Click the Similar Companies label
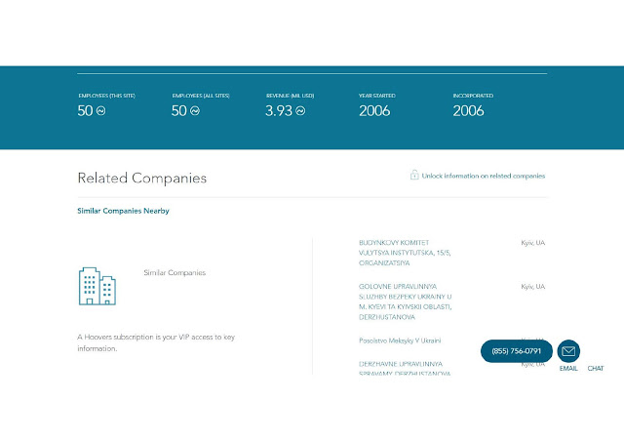Screen dimensions: 624x441 click(175, 272)
